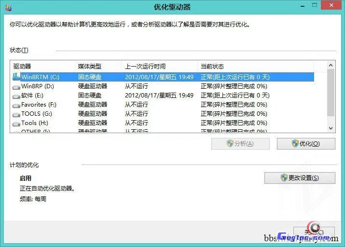Click the Tools (H:) drive icon
The image size is (345, 247).
16,124
